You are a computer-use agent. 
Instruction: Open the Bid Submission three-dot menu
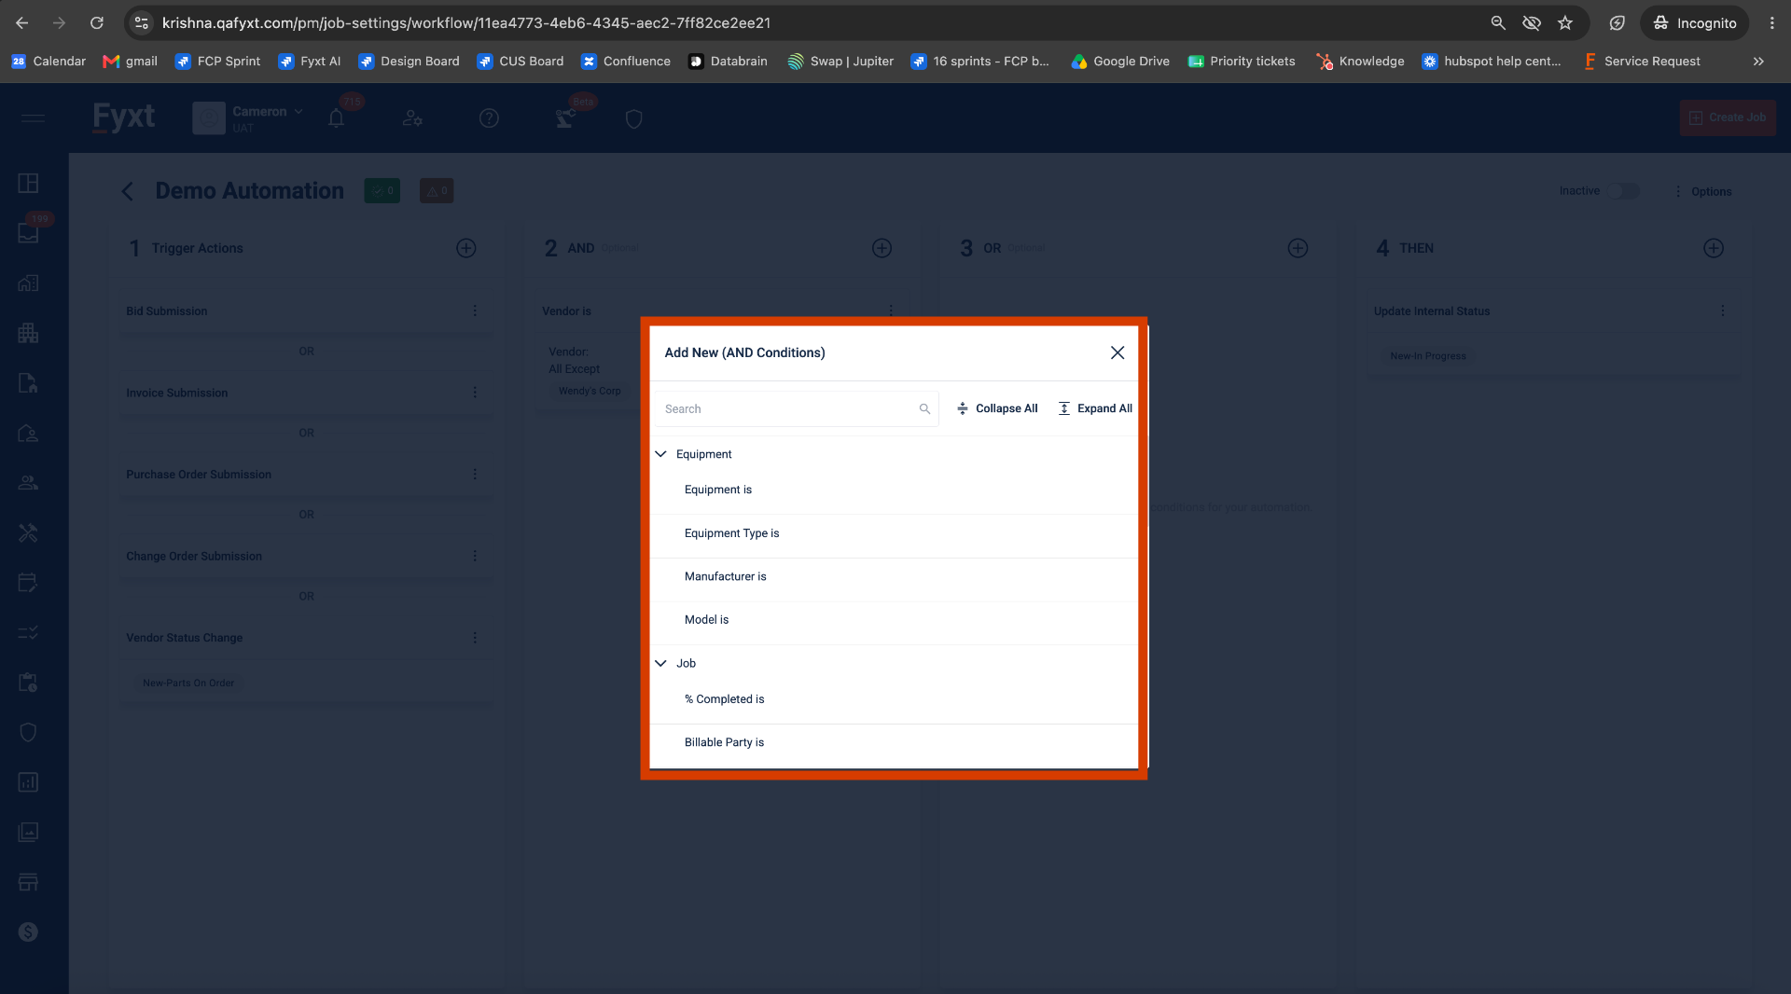pos(475,311)
